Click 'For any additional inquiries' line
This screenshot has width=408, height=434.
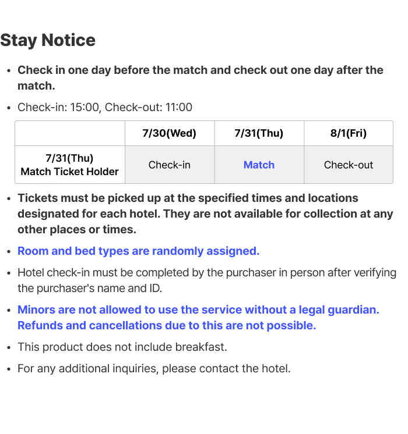pyautogui.click(x=154, y=369)
